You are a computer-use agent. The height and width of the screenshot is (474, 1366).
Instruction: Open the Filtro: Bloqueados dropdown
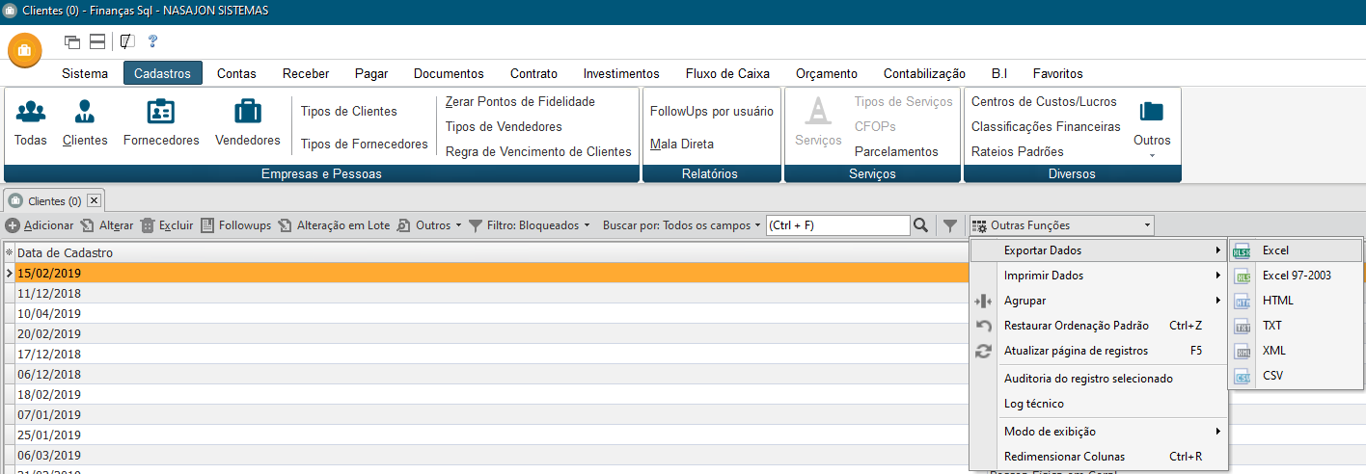[530, 225]
